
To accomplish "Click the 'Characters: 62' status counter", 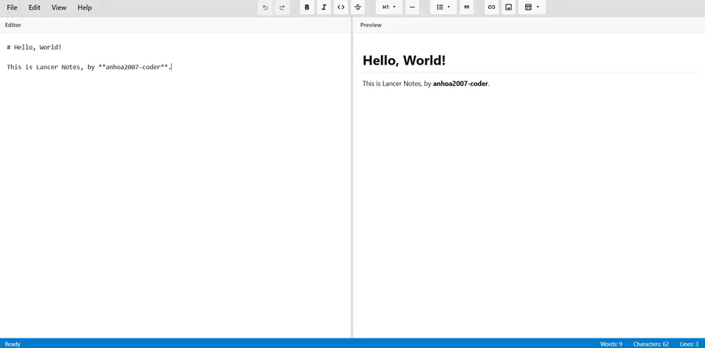I will (651, 344).
